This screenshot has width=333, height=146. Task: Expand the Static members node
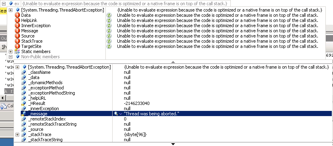10,51
